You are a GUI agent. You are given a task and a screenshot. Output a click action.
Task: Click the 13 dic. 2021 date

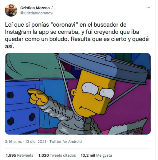coord(36,142)
